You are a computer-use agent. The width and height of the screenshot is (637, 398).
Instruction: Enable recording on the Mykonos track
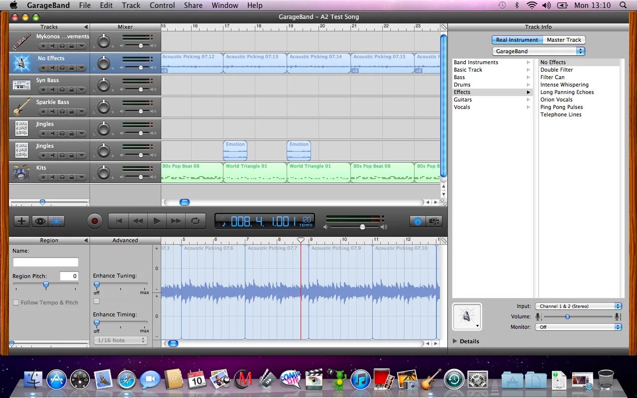click(43, 46)
